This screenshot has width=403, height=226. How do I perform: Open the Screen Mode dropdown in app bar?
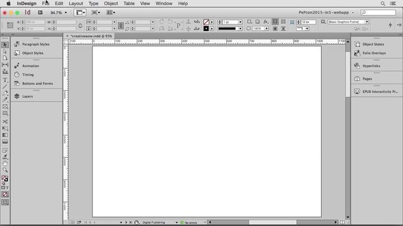click(x=96, y=13)
